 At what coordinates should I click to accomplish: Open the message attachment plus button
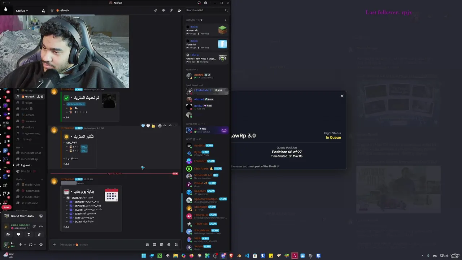click(54, 244)
